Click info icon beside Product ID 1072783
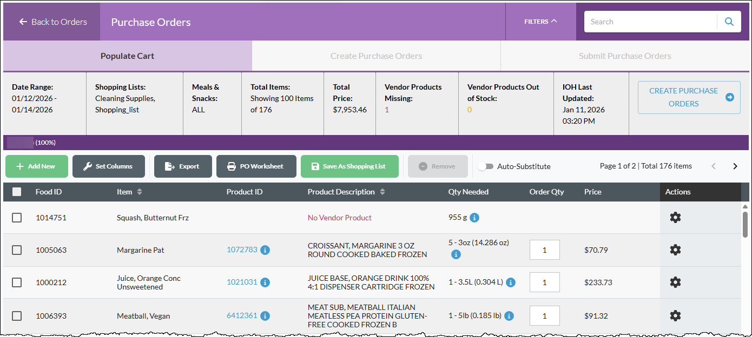Screen dimensions: 752x337 pos(265,250)
